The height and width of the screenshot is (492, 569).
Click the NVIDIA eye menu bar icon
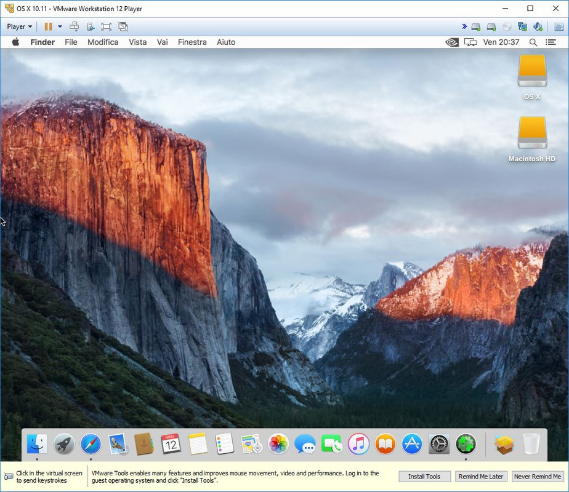point(452,42)
